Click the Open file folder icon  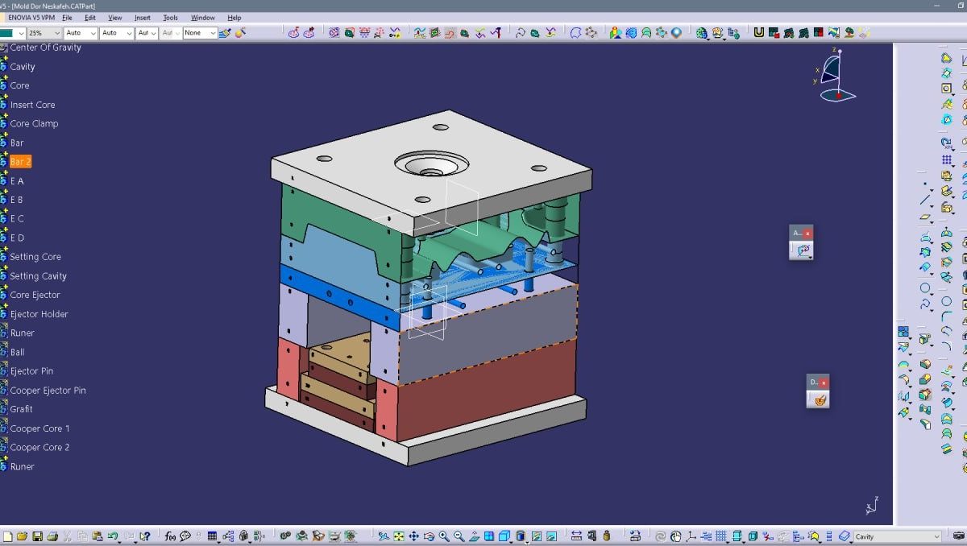(x=22, y=536)
